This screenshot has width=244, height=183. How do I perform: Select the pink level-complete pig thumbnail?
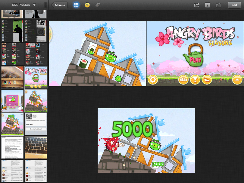coord(12,101)
